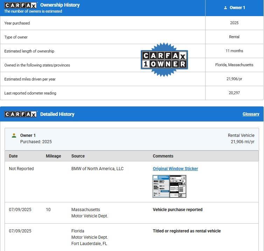Click the Not Reported date cell
Screen dimensions: 264x251
click(x=21, y=169)
